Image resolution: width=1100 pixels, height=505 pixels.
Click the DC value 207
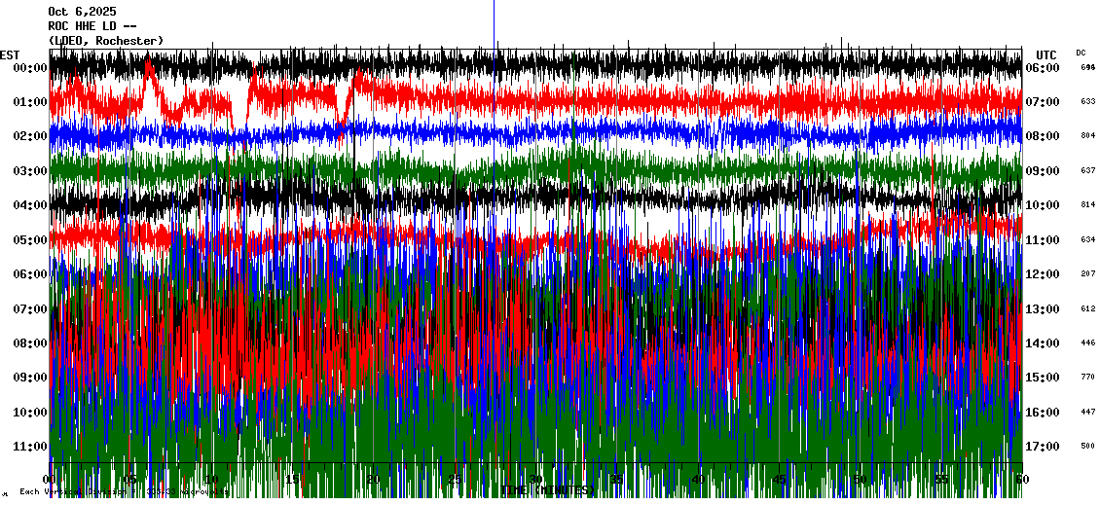pyautogui.click(x=1087, y=274)
